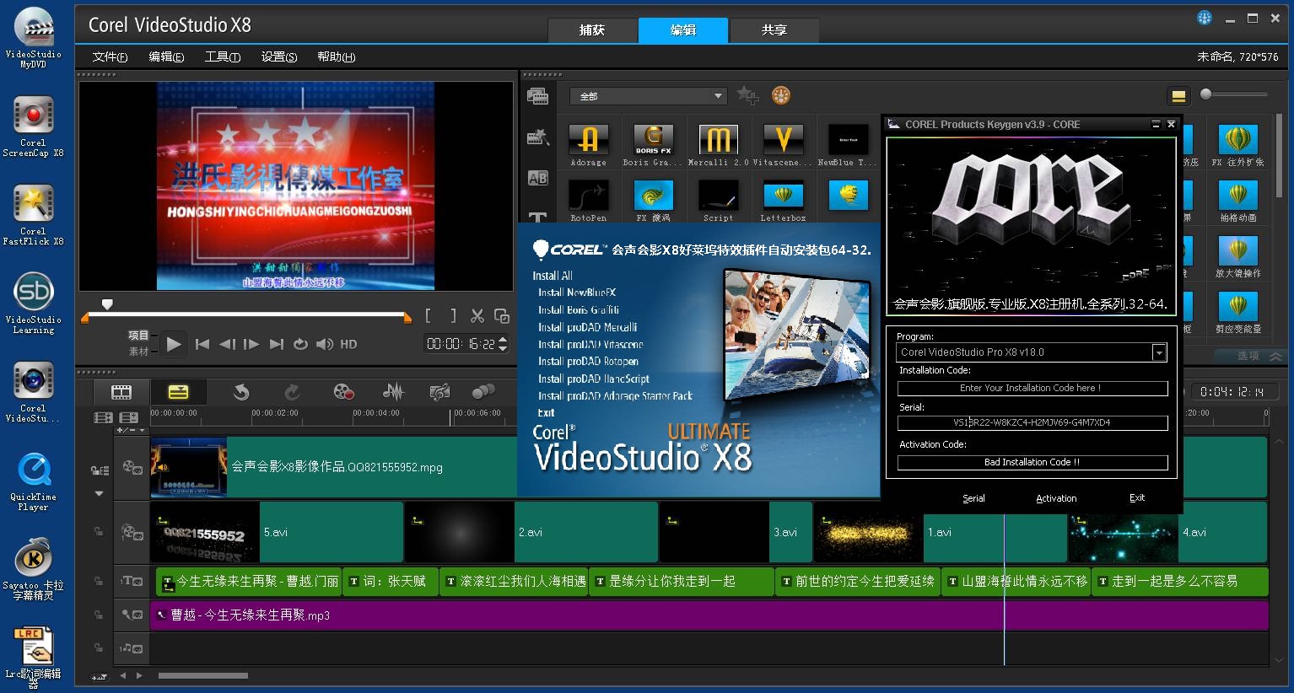
Task: Set mark-in with the left bracket
Action: [x=429, y=316]
